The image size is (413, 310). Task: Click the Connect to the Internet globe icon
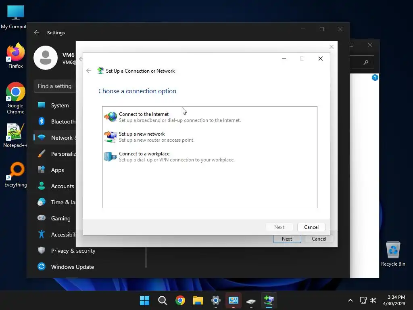[111, 117]
